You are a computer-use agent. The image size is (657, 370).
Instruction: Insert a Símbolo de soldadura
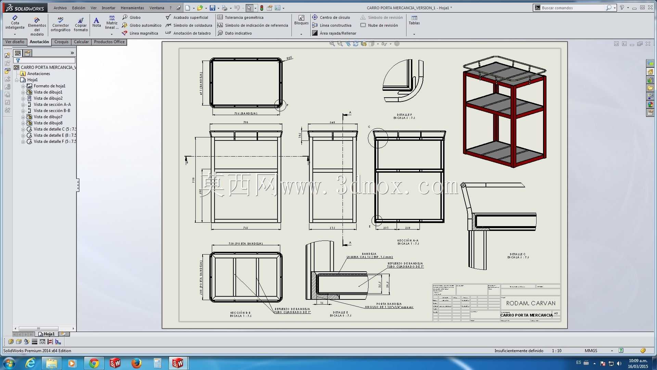coord(189,25)
